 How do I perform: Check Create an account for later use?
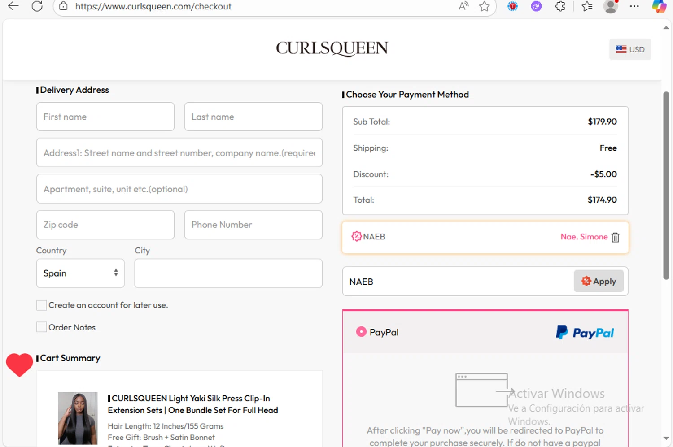pyautogui.click(x=41, y=305)
